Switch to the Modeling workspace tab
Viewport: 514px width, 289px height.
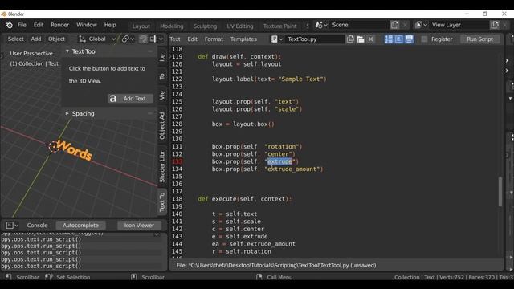coord(172,26)
